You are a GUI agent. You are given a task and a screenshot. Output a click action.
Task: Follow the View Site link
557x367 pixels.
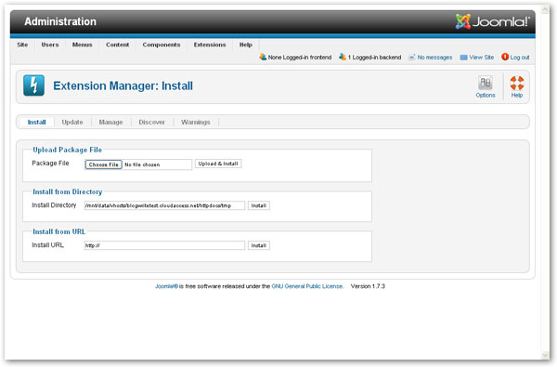481,58
